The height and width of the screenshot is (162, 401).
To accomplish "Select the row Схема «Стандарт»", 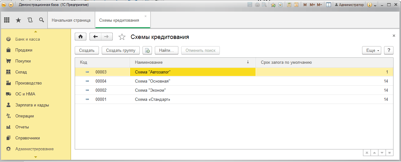I will (234, 99).
